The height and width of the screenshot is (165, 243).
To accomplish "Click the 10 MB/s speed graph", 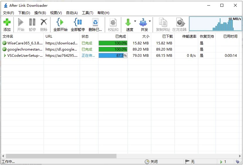I will pos(216,24).
